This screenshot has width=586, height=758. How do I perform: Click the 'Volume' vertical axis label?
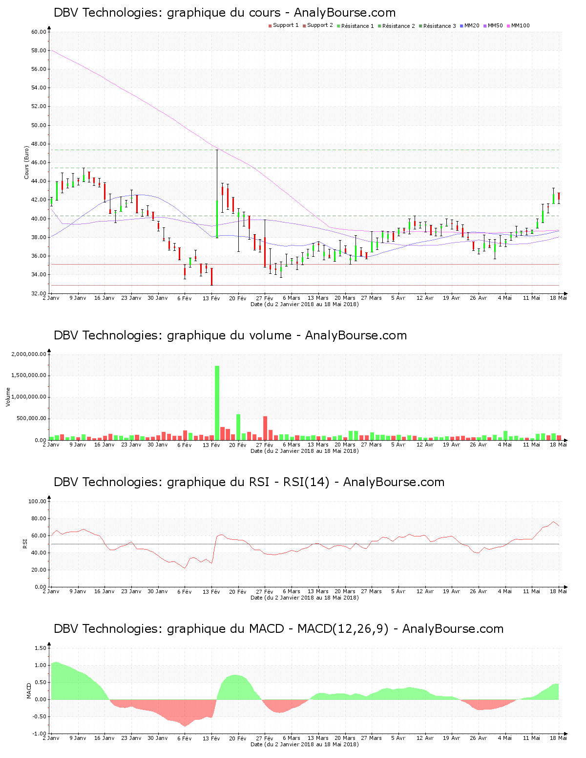click(x=8, y=397)
